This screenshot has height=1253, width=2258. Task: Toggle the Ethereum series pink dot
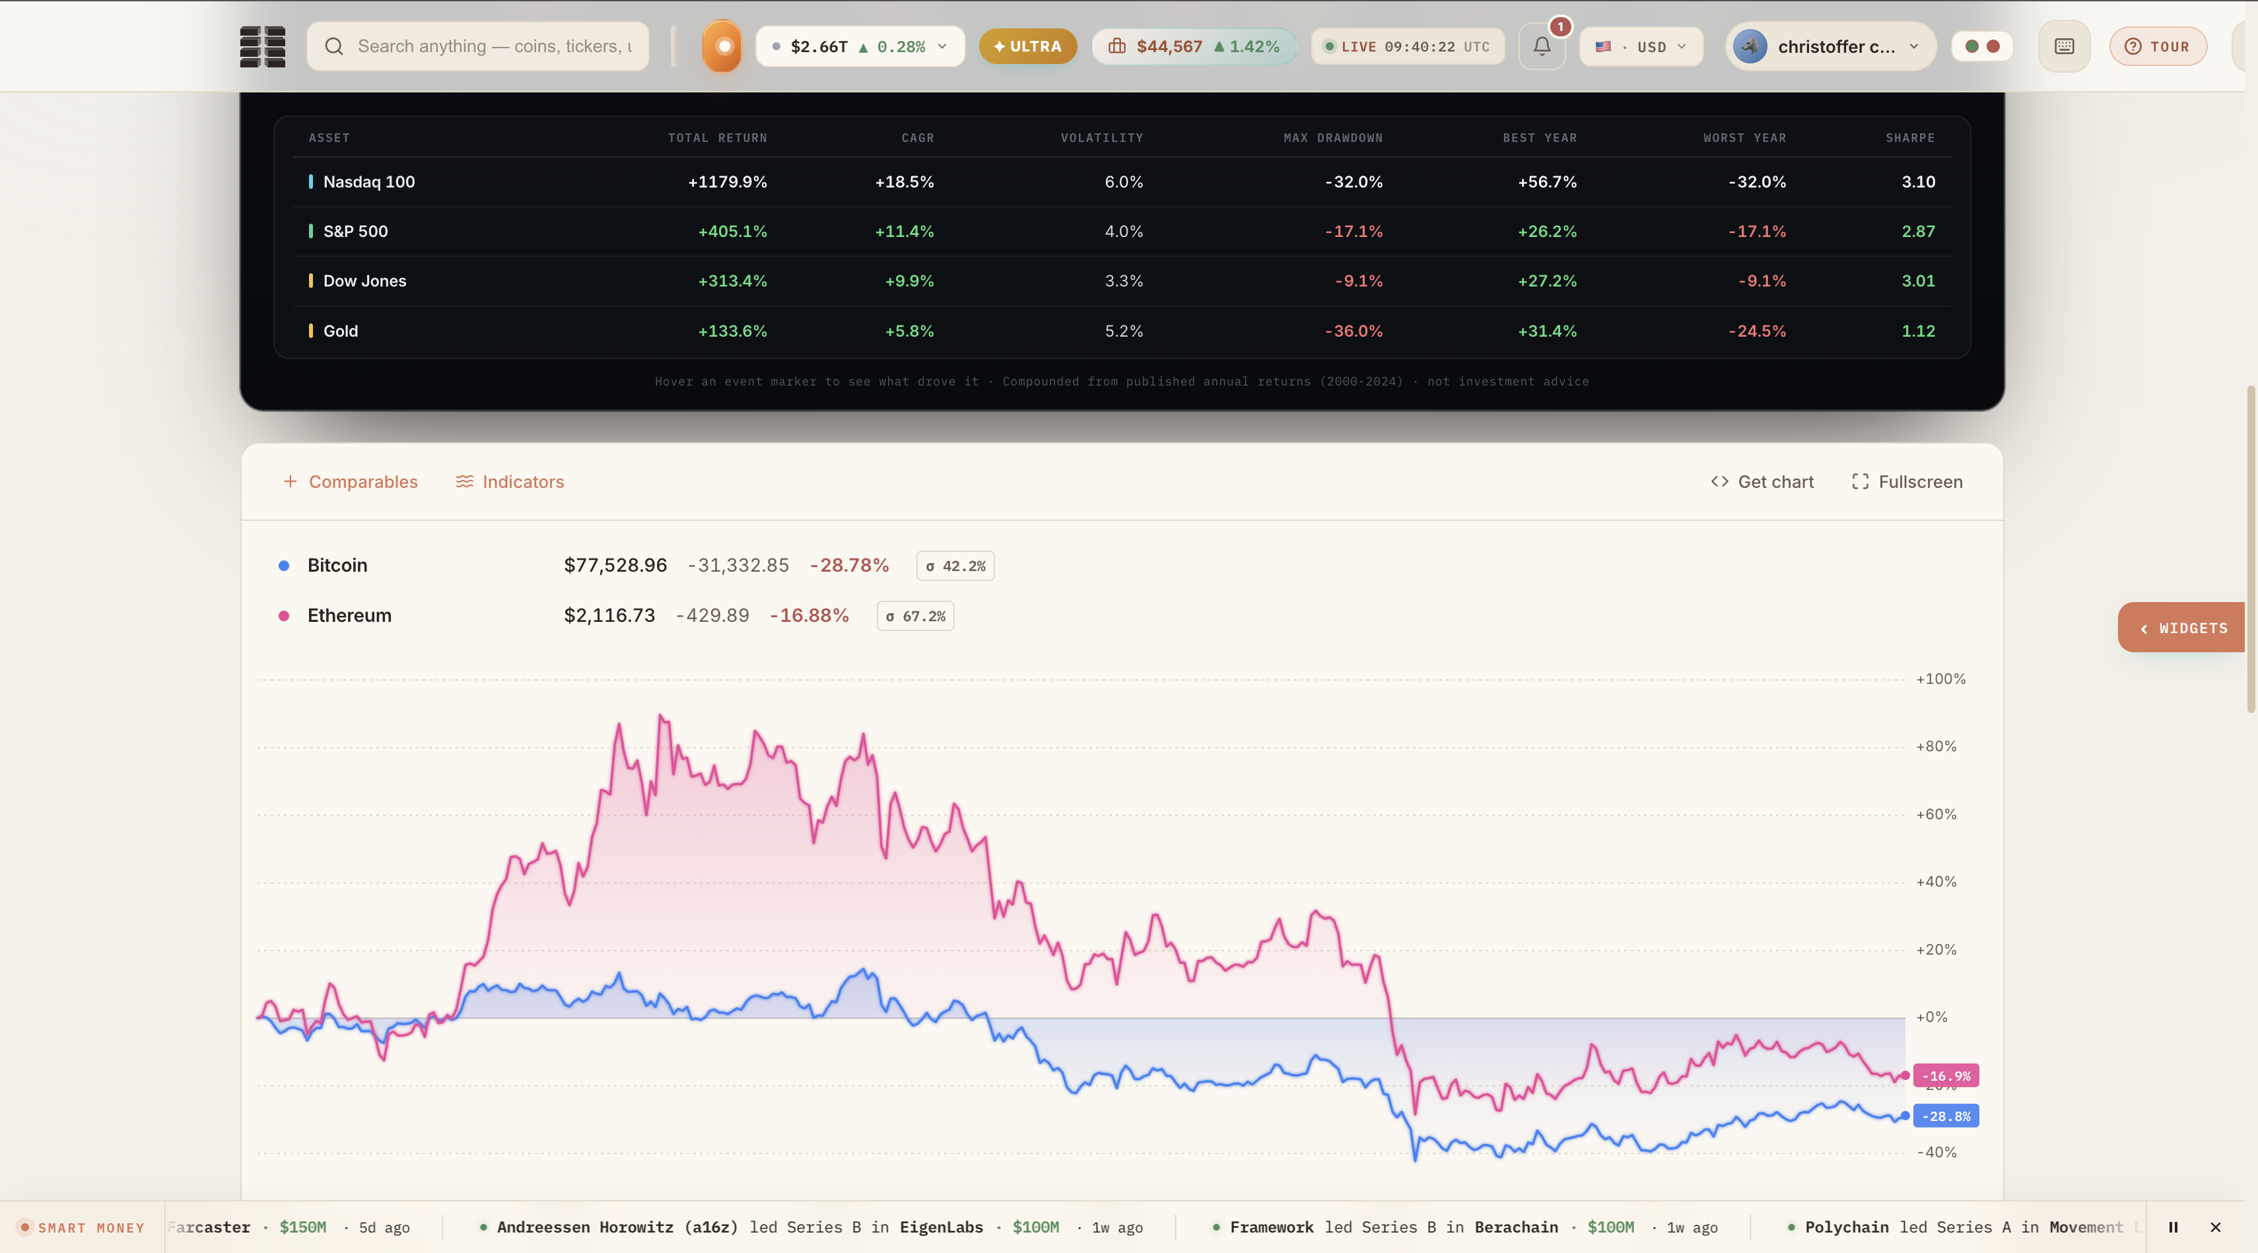(284, 616)
